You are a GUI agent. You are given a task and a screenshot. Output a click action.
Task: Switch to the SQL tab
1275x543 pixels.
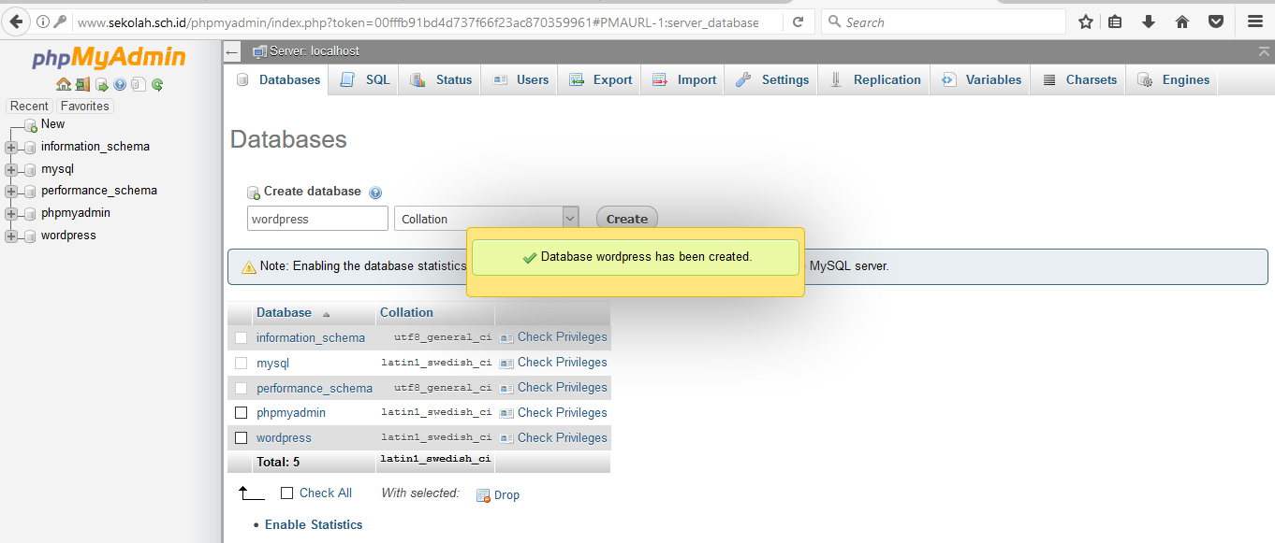pyautogui.click(x=366, y=80)
